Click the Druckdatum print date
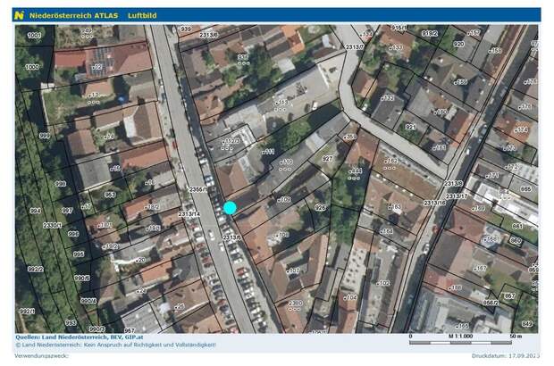Viewport: 554px width, 366px height. pos(505,355)
